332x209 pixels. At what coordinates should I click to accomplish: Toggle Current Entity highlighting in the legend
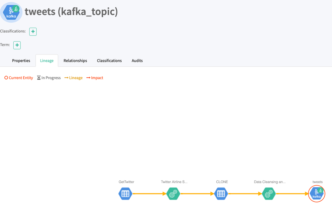pos(18,77)
